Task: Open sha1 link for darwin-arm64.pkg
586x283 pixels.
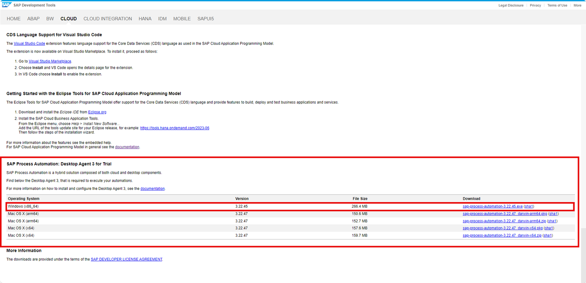Action: [553, 214]
